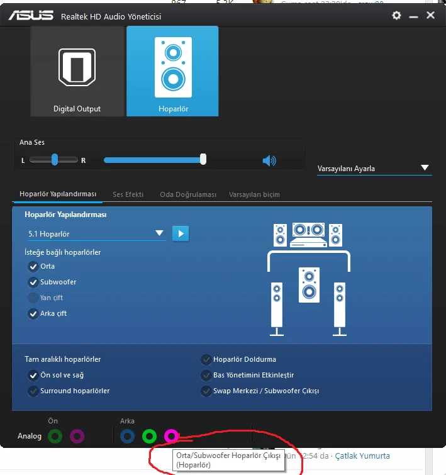Image resolution: width=446 pixels, height=475 pixels.
Task: Click the front purple analog jack
Action: pyautogui.click(x=77, y=436)
